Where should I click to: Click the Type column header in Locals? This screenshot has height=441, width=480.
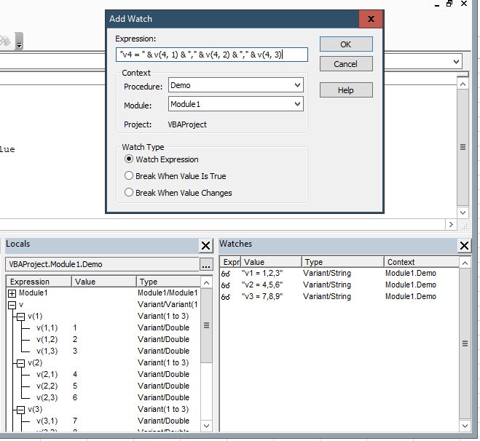[168, 282]
